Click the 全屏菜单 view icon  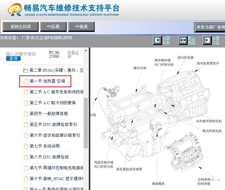tap(157, 40)
